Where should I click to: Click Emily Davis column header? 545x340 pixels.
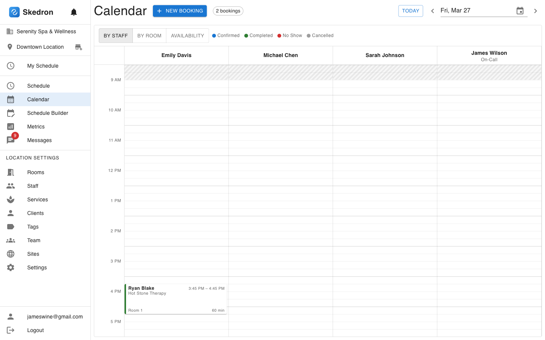pyautogui.click(x=176, y=55)
